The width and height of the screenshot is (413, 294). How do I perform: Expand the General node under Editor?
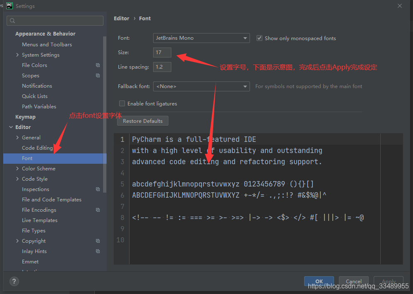(17, 137)
